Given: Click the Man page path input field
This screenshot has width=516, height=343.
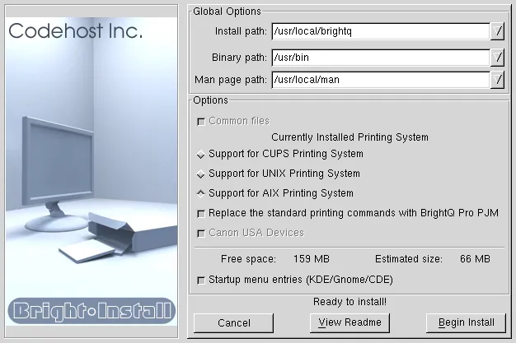Looking at the screenshot, I should point(381,80).
